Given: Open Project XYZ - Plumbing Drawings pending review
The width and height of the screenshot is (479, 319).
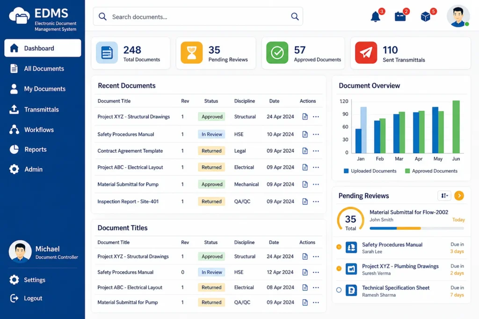Looking at the screenshot, I should pyautogui.click(x=401, y=269).
